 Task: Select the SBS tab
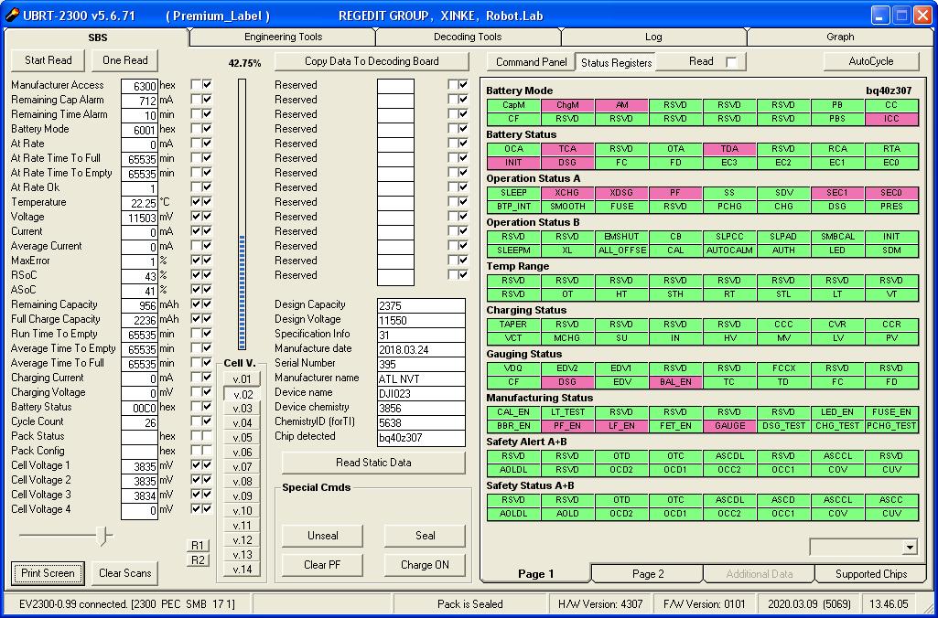(98, 37)
